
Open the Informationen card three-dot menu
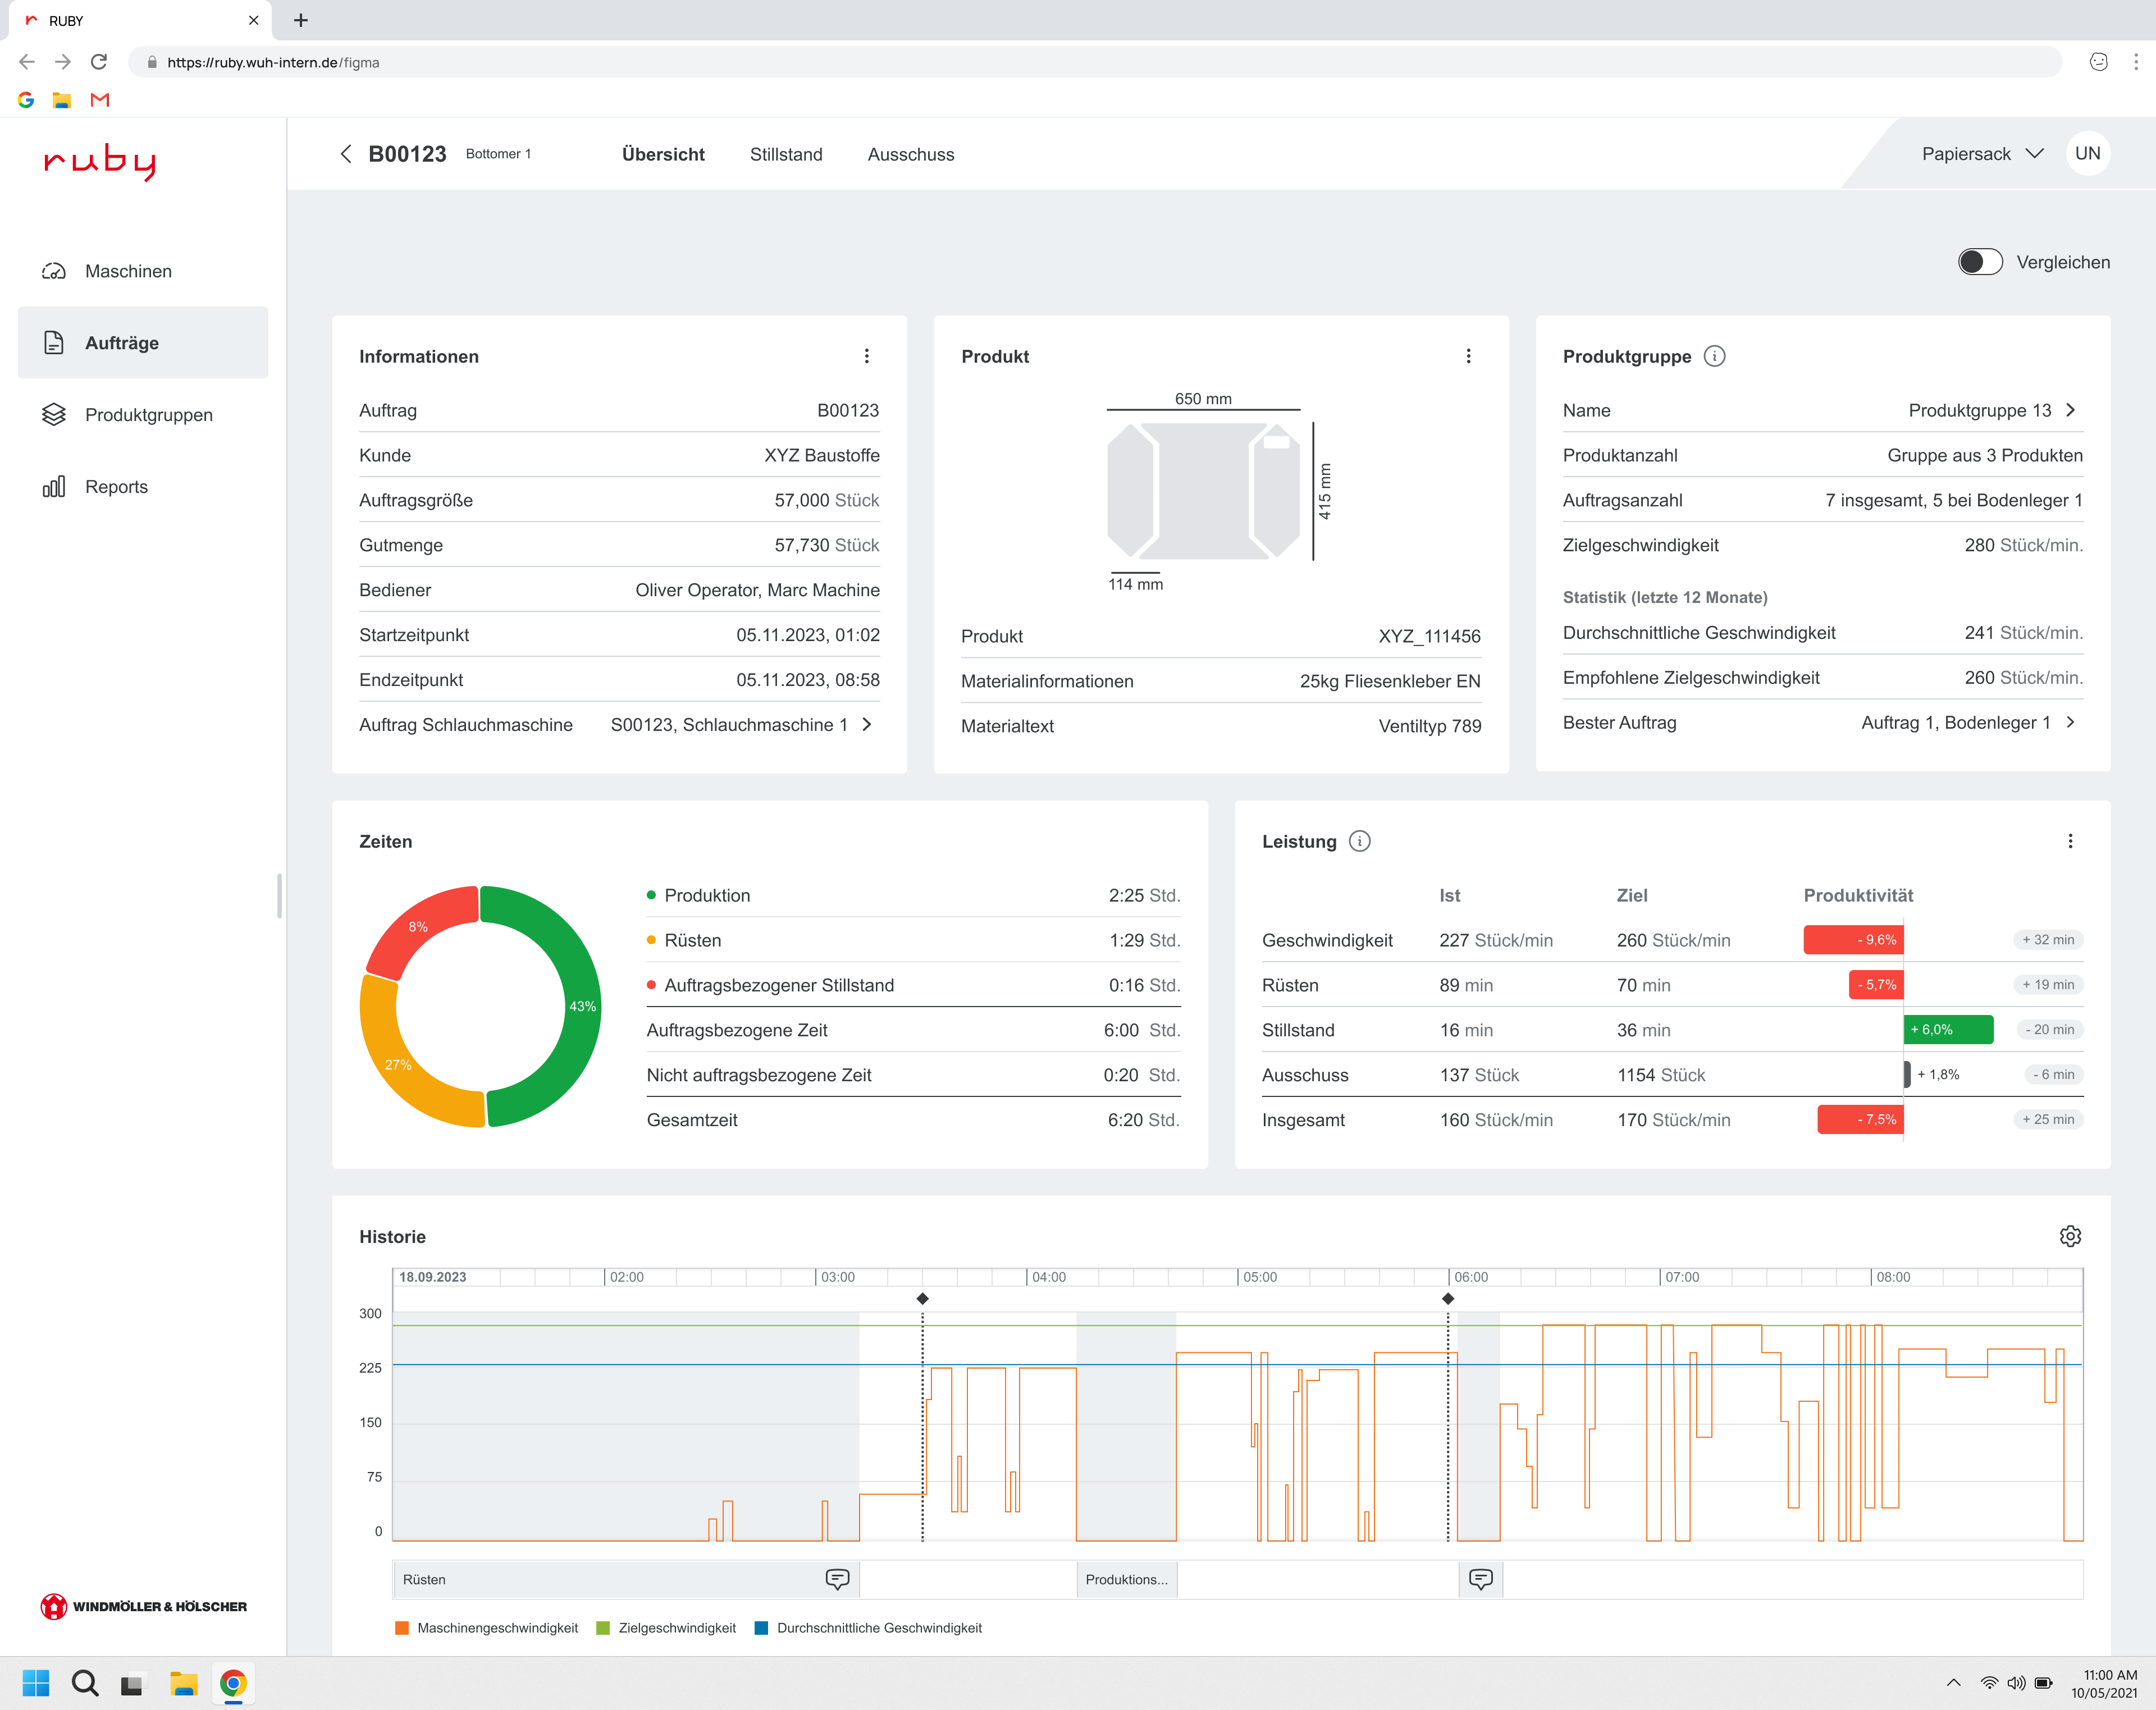866,356
